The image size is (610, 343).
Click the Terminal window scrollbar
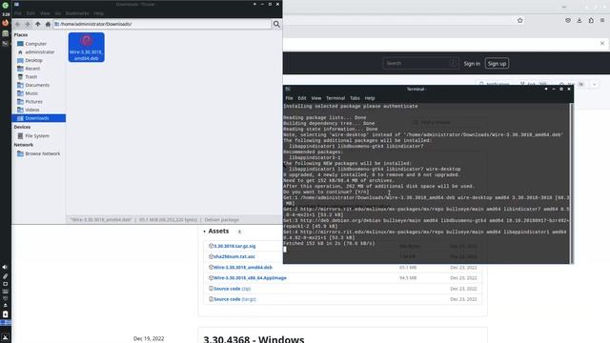point(571,183)
